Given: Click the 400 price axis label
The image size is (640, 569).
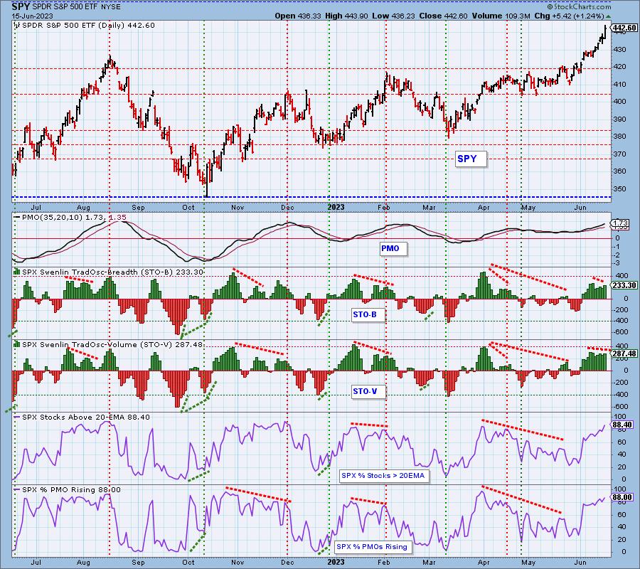Looking at the screenshot, I should [619, 101].
